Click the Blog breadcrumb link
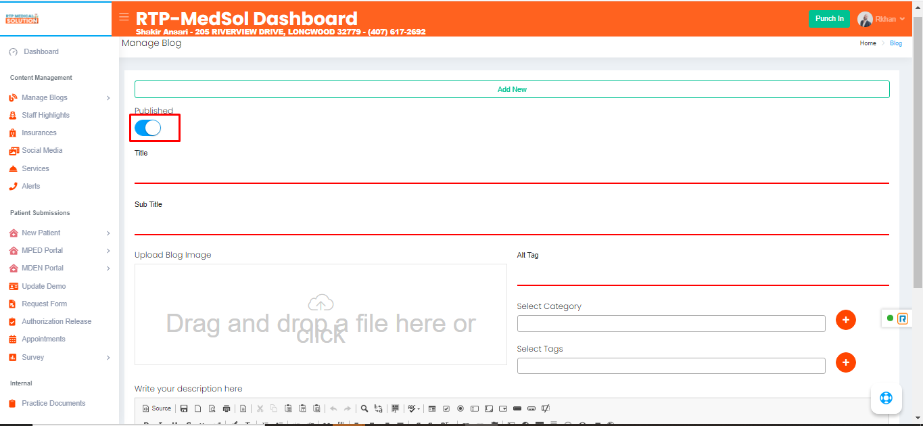 pos(896,43)
